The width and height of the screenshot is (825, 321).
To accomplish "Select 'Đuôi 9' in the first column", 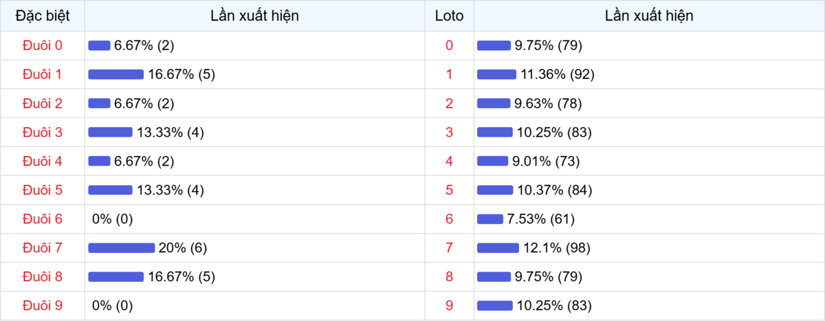I will click(x=43, y=305).
